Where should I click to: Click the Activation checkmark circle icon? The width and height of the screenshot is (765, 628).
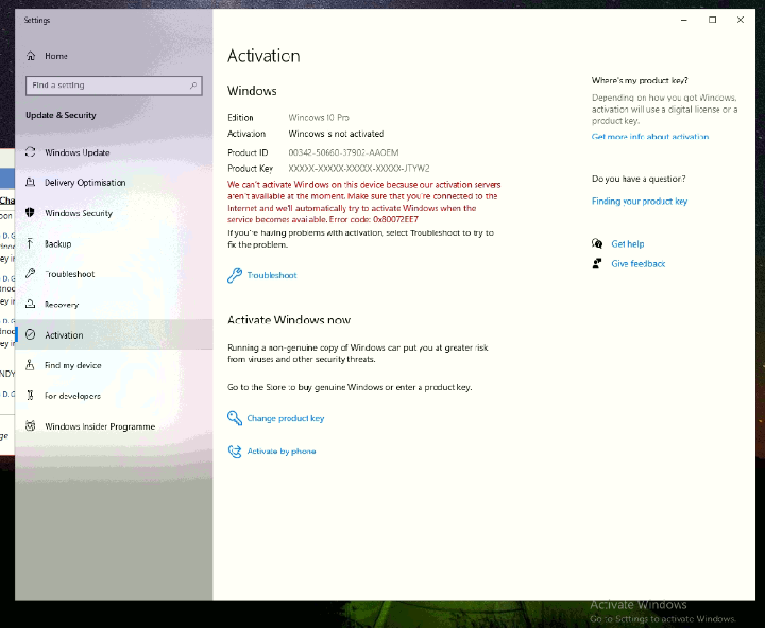[30, 335]
